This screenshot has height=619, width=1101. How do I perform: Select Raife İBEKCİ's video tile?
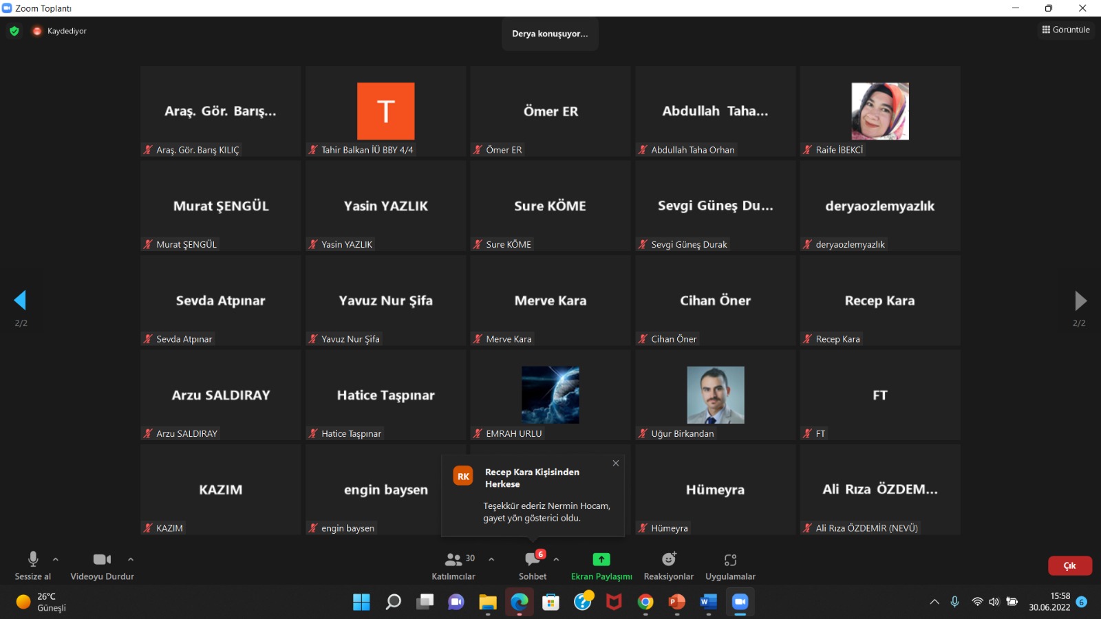tap(879, 111)
